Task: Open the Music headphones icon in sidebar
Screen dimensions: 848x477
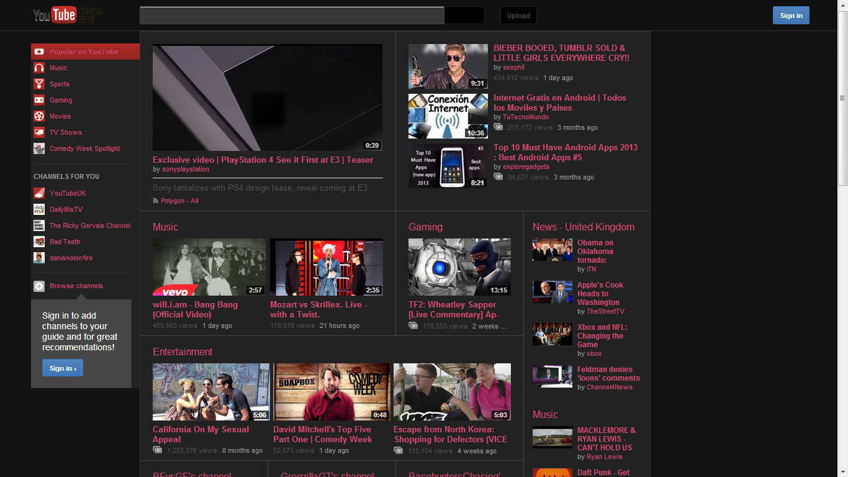Action: coord(39,68)
